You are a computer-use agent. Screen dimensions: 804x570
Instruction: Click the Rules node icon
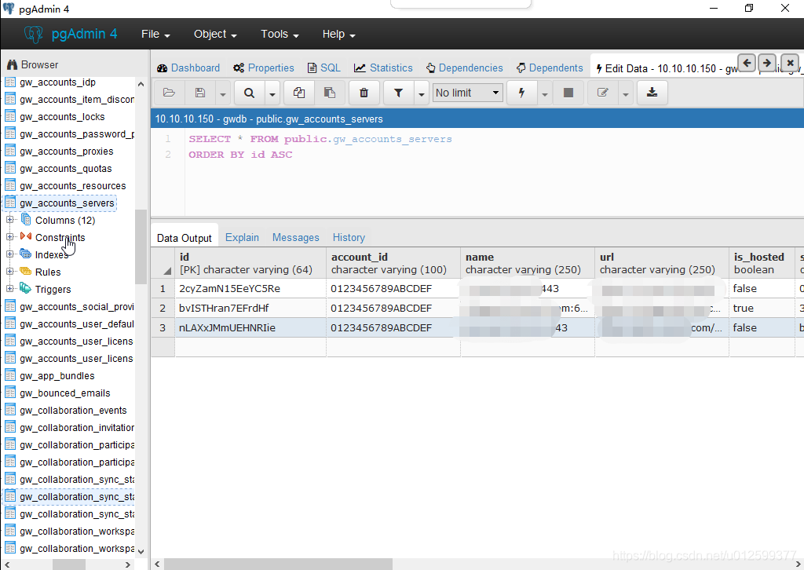[x=26, y=271]
